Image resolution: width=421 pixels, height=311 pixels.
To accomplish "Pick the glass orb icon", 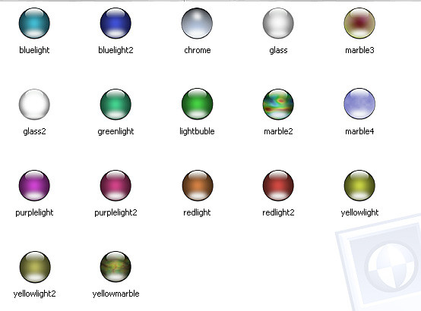I will 278,23.
